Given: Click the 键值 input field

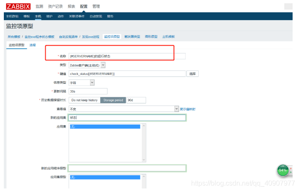Looking at the screenshot, I should (x=127, y=74).
